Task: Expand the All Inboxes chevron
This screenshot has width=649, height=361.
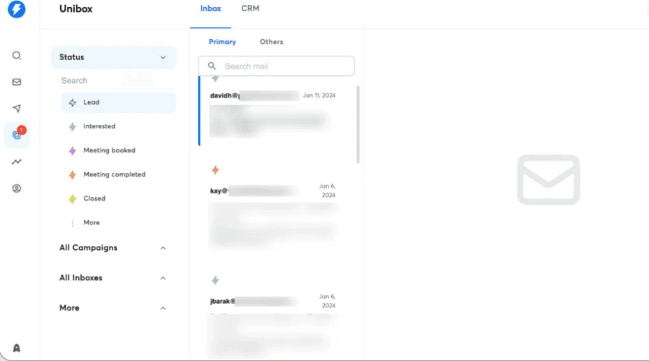Action: click(163, 278)
